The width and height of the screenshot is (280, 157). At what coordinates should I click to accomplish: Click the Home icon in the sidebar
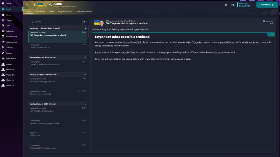click(3, 3)
